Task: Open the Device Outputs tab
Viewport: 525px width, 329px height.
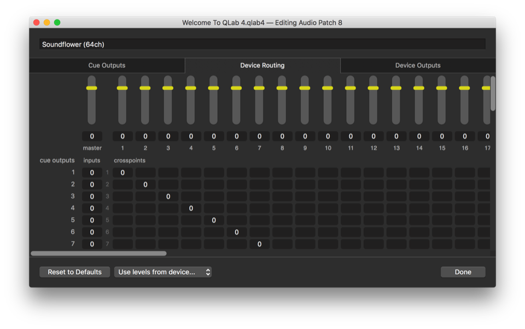Action: coord(418,66)
